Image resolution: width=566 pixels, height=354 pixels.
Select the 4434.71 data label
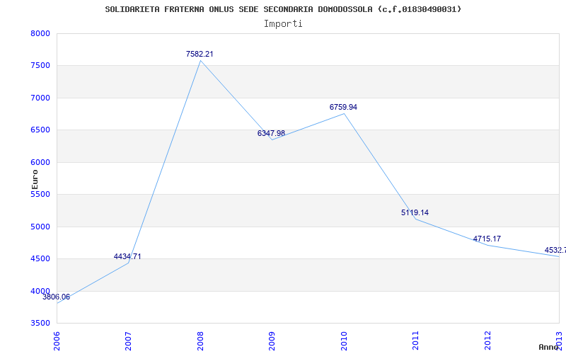[127, 257]
